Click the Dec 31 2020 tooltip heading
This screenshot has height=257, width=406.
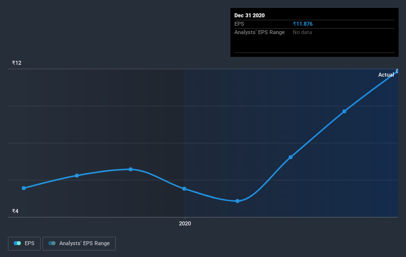tap(249, 15)
